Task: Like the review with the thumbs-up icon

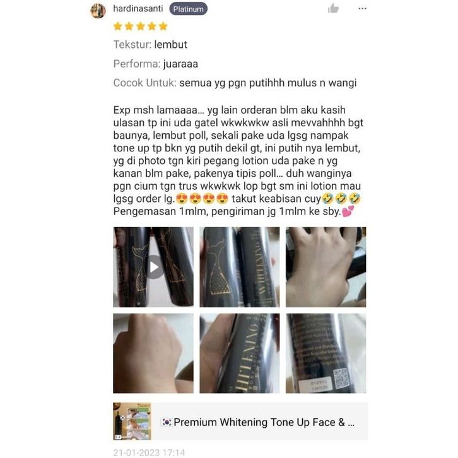Action: 333,8
